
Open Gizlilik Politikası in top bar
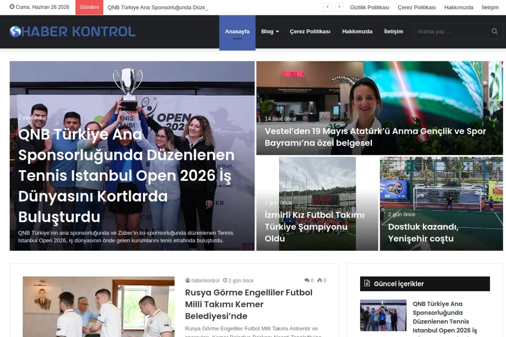pyautogui.click(x=370, y=8)
